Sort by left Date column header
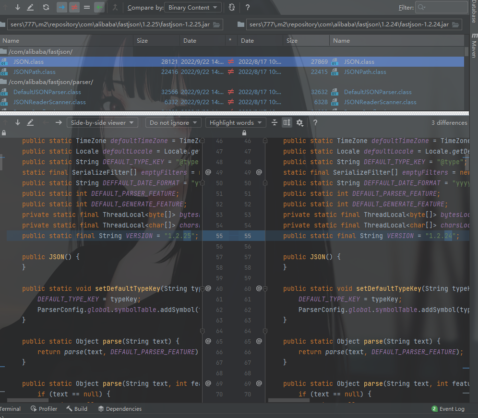 click(x=203, y=40)
